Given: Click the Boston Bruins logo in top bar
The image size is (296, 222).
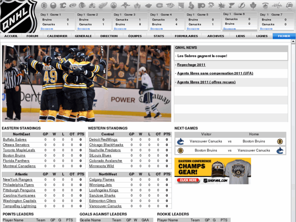Looking at the screenshot, I should click(x=44, y=5).
